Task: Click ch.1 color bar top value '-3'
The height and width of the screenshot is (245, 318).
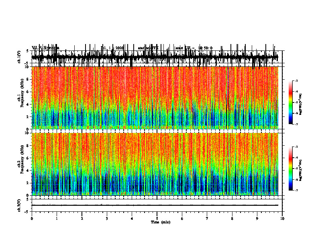Action: tap(296, 81)
